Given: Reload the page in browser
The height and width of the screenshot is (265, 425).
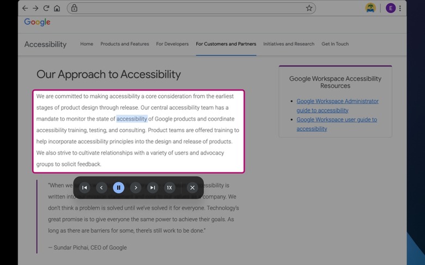Looking at the screenshot, I should tap(46, 8).
